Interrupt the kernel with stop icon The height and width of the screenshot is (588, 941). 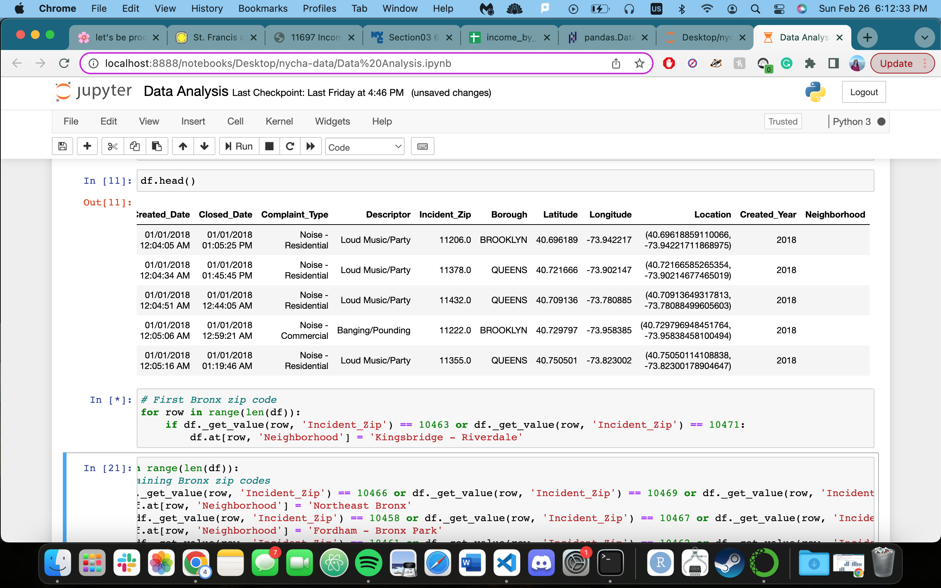pos(269,146)
